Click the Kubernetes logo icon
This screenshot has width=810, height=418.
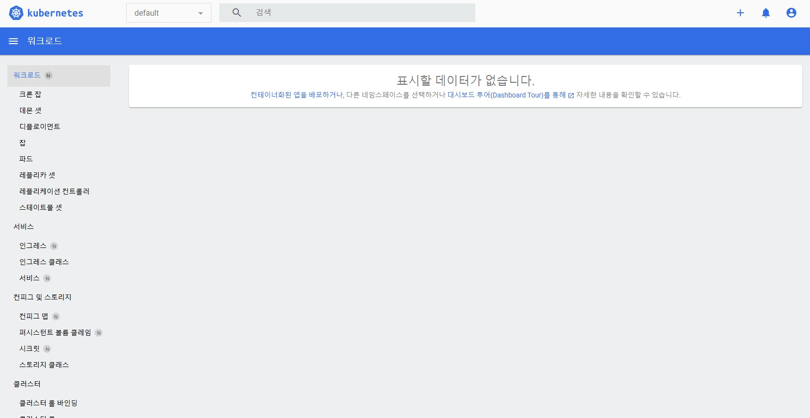pyautogui.click(x=16, y=13)
